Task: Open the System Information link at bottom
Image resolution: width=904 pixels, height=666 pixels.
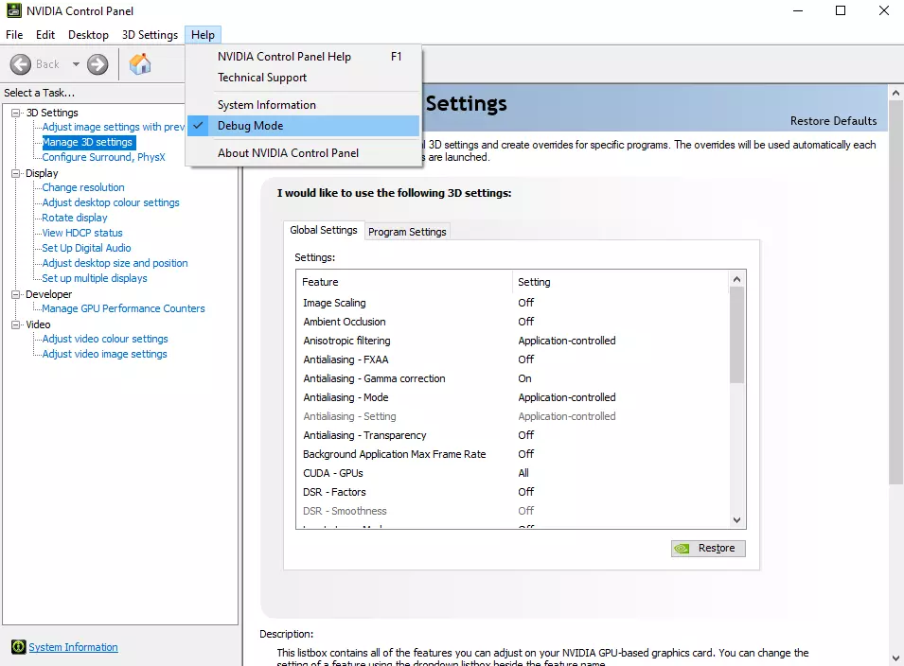Action: point(73,647)
